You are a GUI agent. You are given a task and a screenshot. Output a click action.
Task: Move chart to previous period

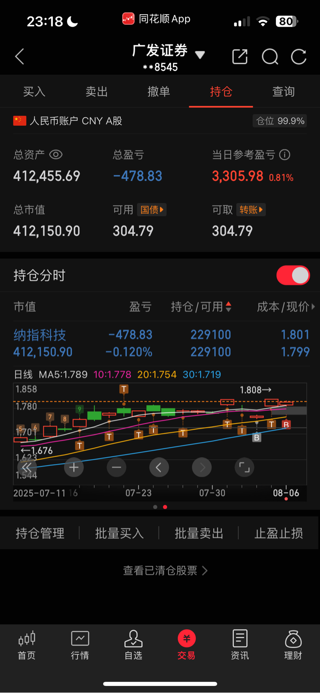[159, 467]
